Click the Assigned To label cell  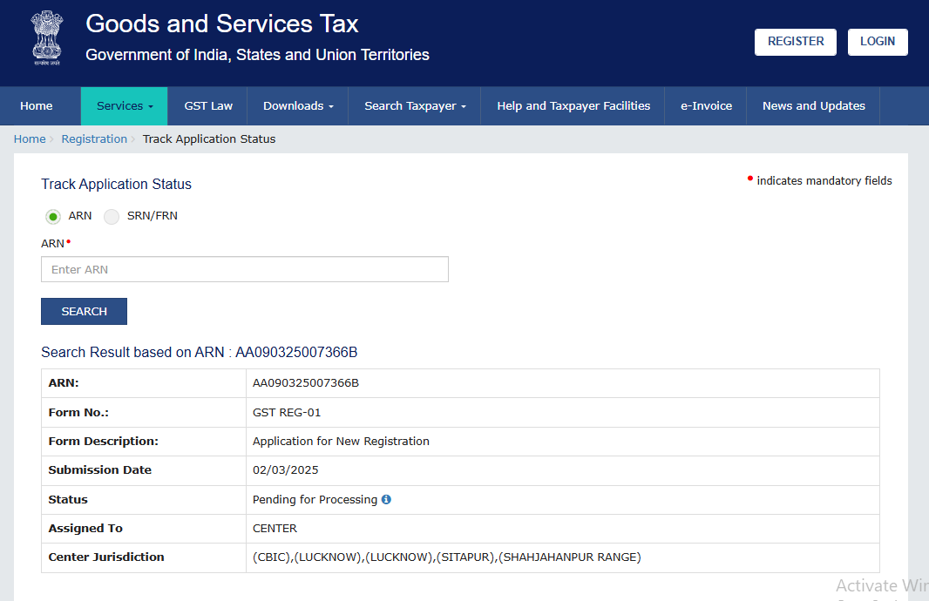coord(144,529)
